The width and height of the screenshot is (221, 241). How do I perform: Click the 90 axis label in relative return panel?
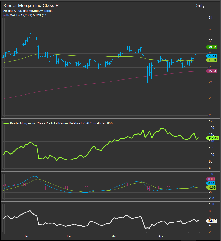click(211, 168)
